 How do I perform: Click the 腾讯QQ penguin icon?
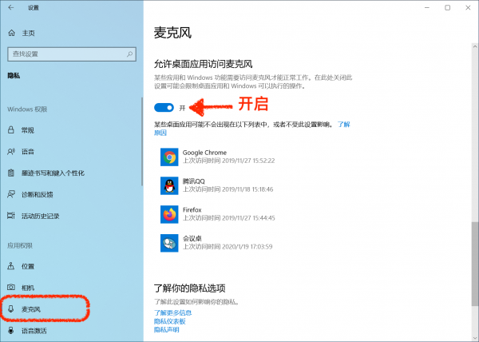pyautogui.click(x=169, y=186)
